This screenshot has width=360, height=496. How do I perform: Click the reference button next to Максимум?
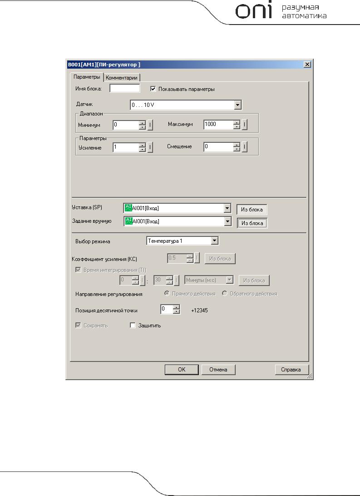244,125
